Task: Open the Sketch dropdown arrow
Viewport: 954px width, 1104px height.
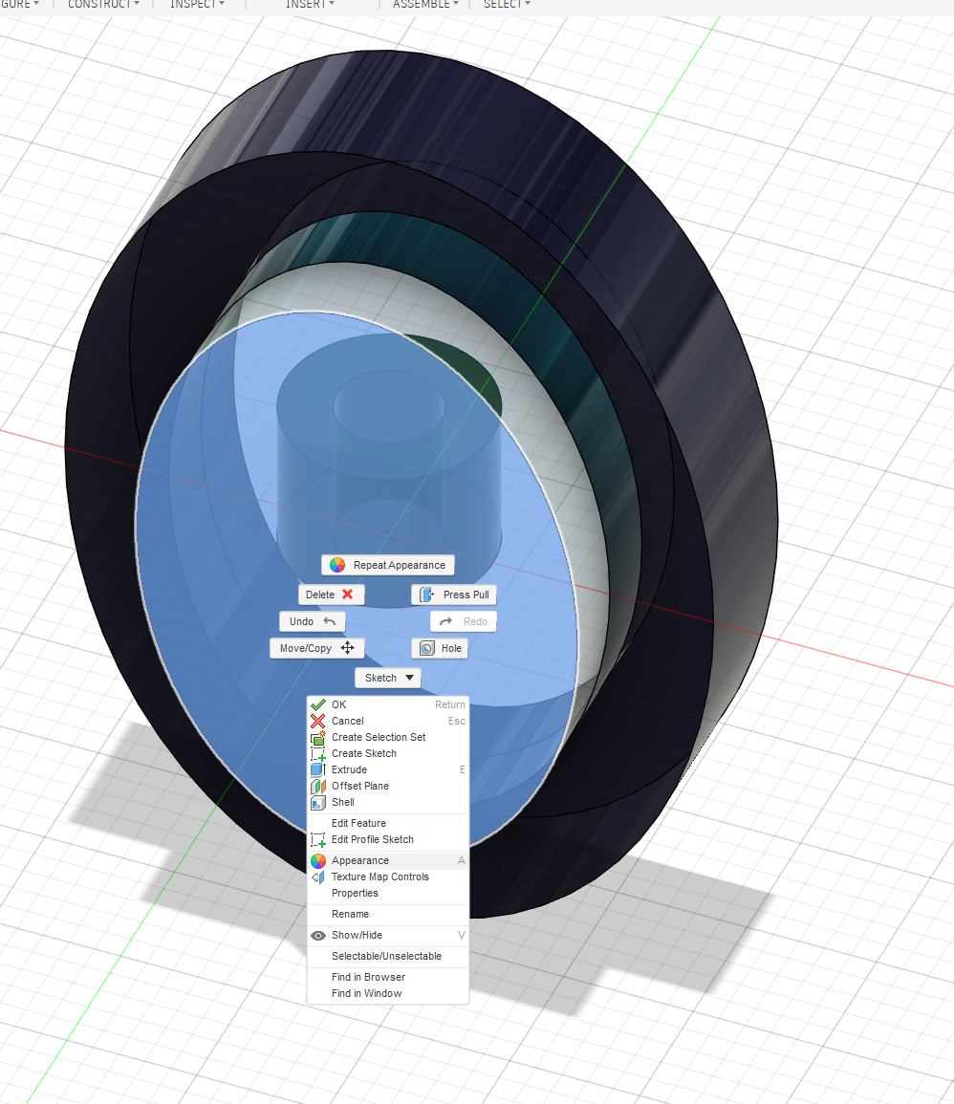Action: pos(410,678)
